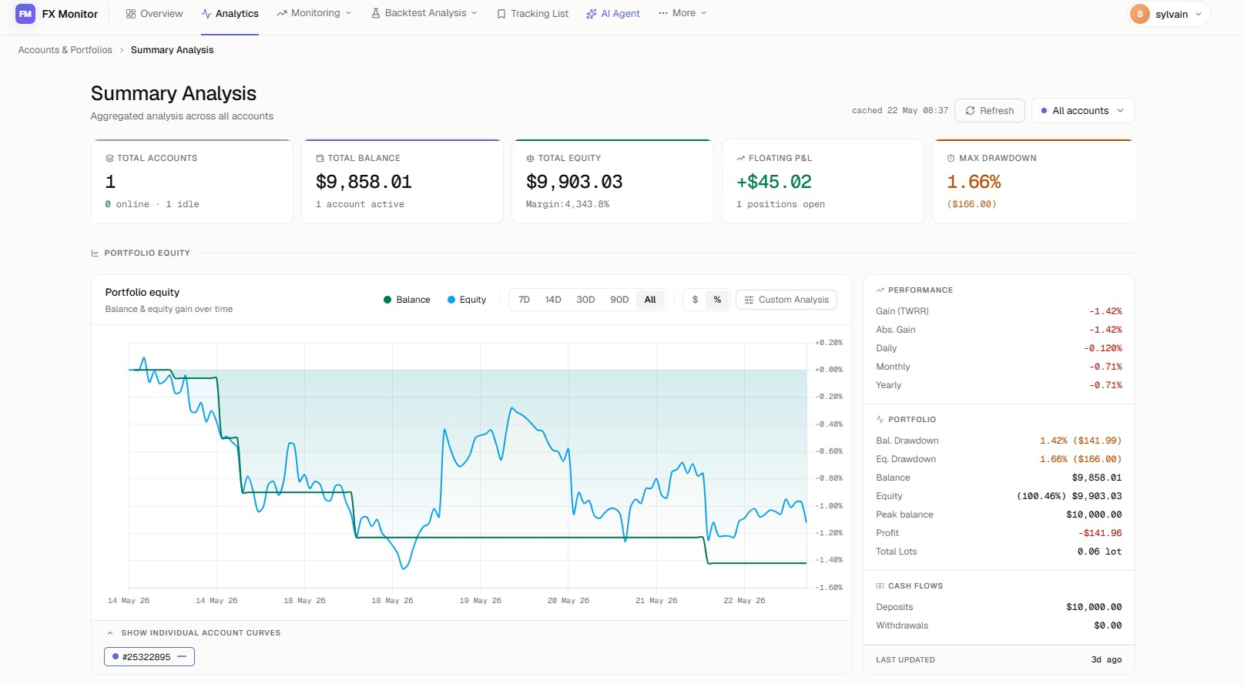Open the Overview tab
The height and width of the screenshot is (684, 1244).
(x=154, y=14)
